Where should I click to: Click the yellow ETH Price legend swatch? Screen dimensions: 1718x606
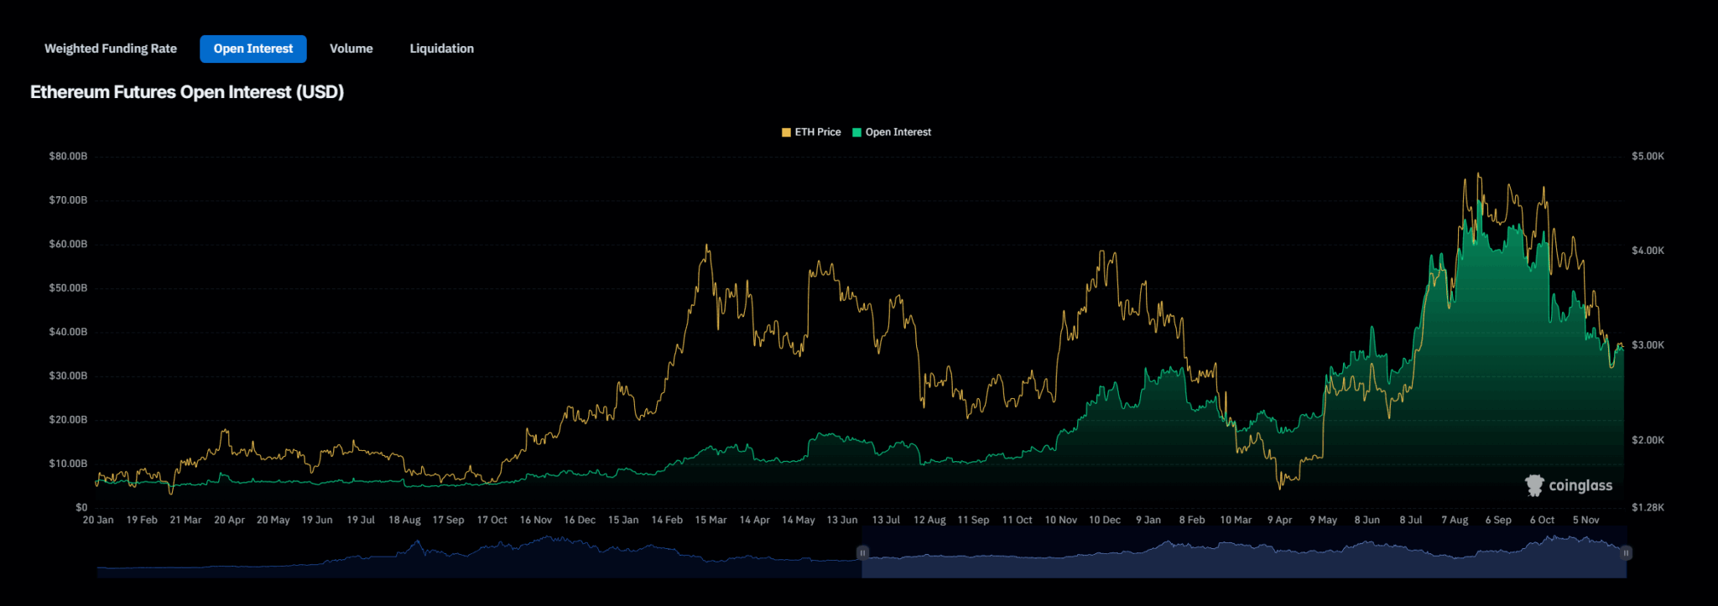(786, 132)
